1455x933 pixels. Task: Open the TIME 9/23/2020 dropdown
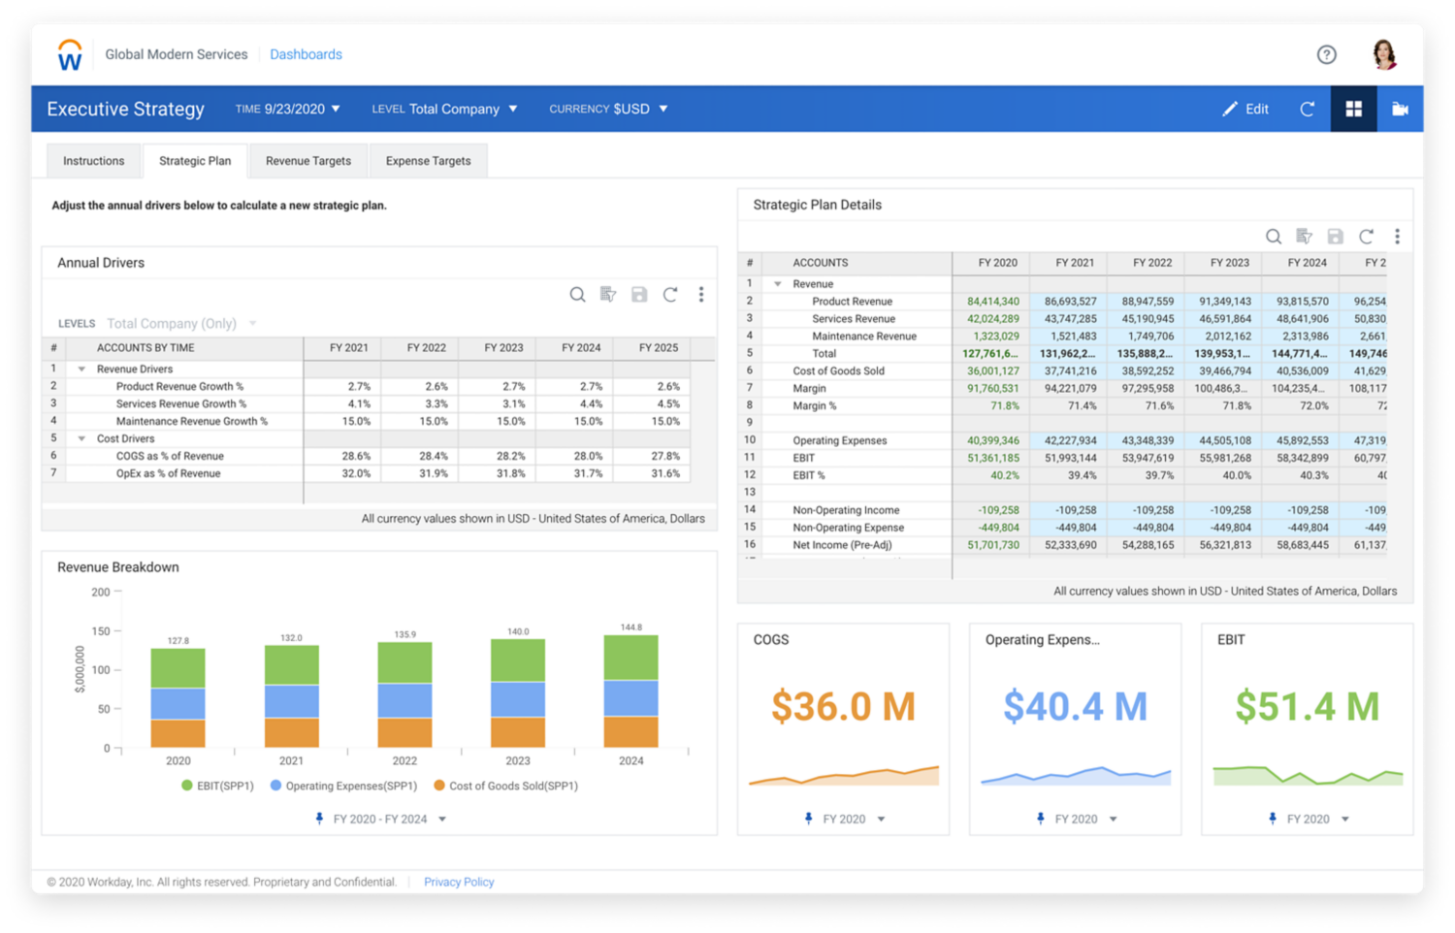287,109
